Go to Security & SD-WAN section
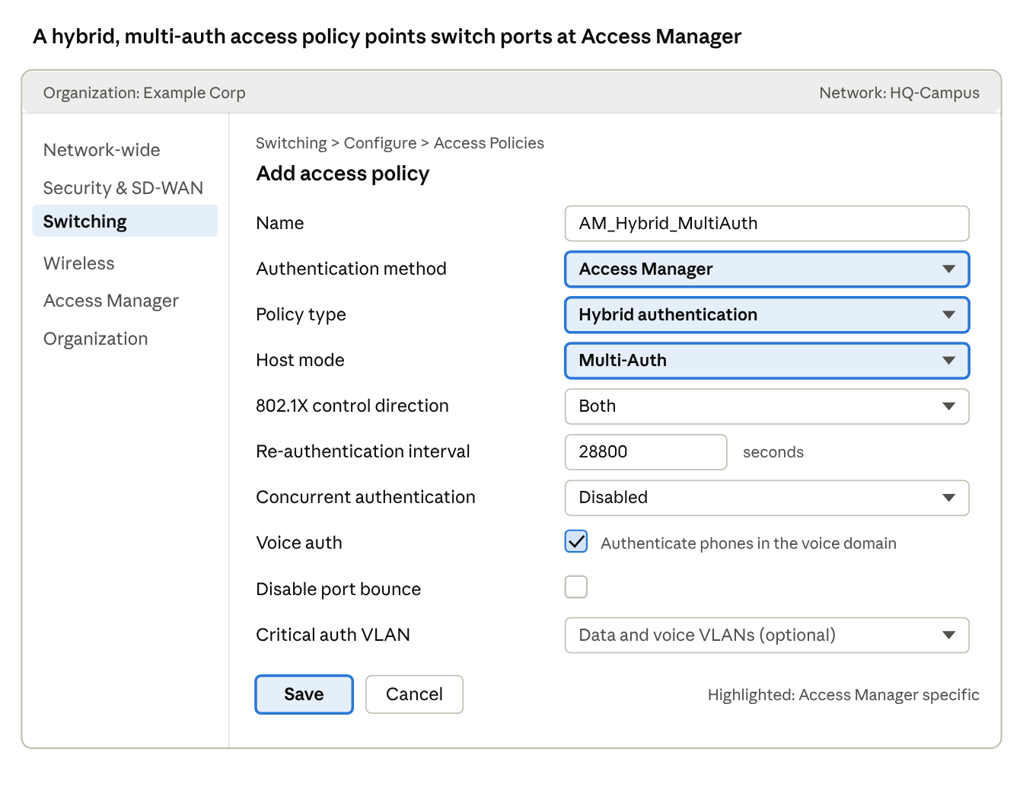Image resolution: width=1023 pixels, height=790 pixels. (123, 188)
